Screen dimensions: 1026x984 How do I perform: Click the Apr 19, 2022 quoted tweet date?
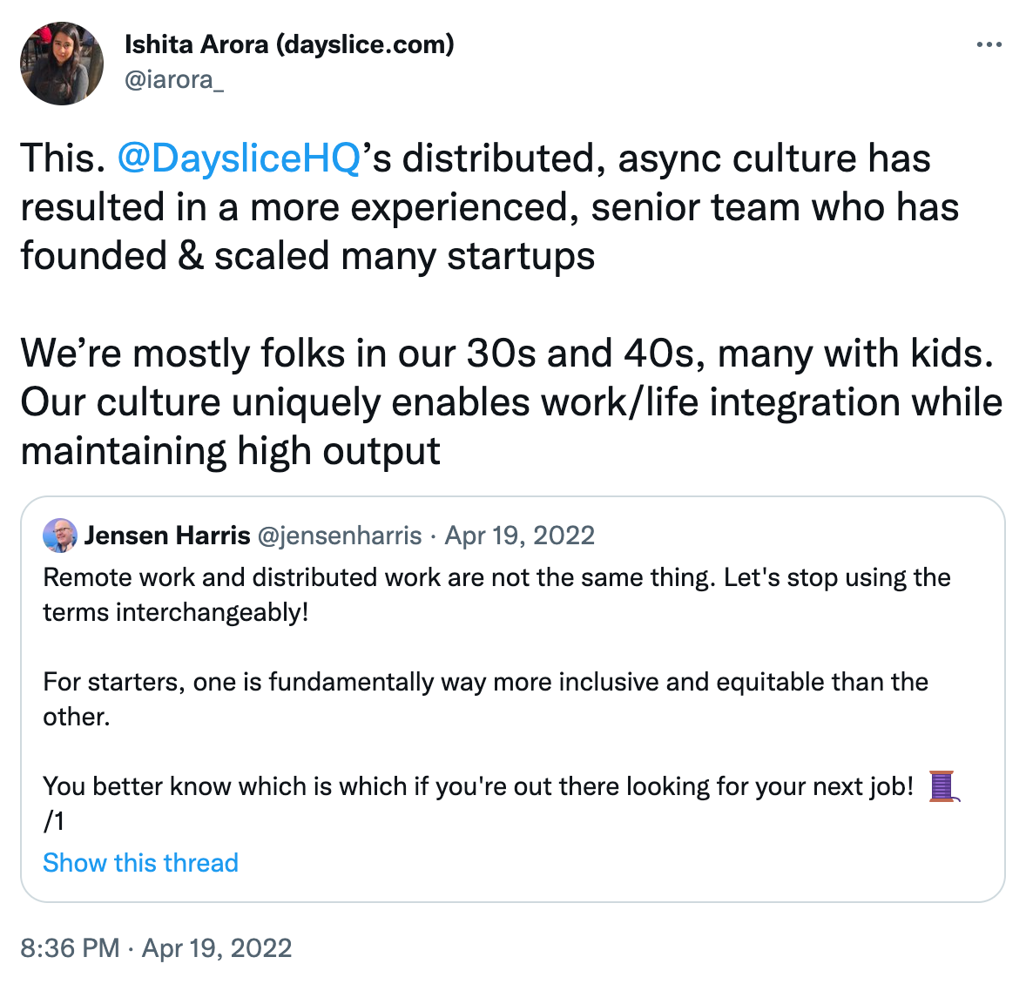pyautogui.click(x=520, y=536)
